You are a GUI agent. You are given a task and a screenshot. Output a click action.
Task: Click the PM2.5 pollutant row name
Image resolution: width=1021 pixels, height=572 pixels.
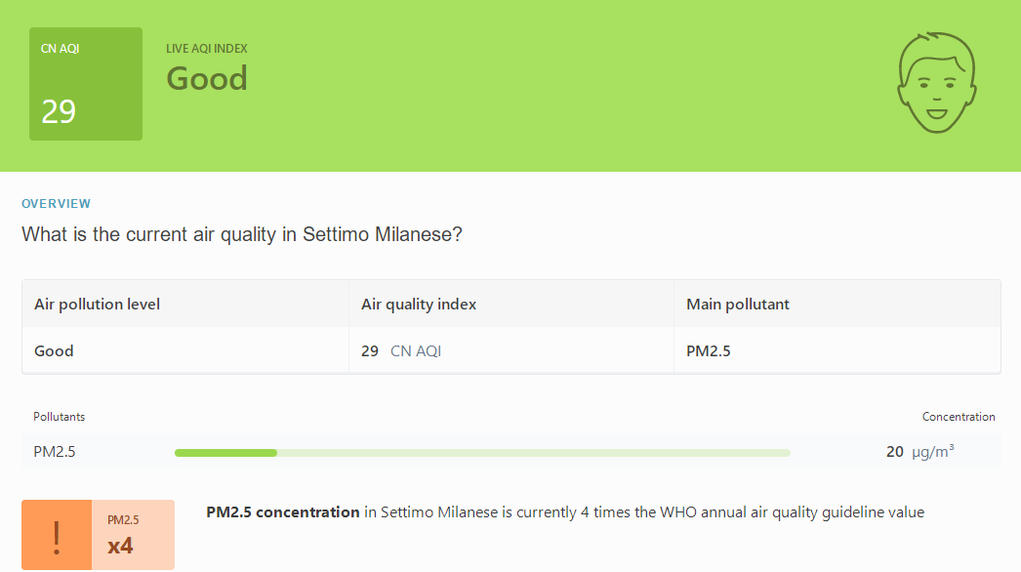55,452
